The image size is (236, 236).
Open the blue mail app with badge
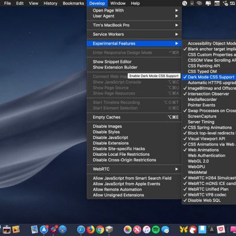(x=44, y=230)
